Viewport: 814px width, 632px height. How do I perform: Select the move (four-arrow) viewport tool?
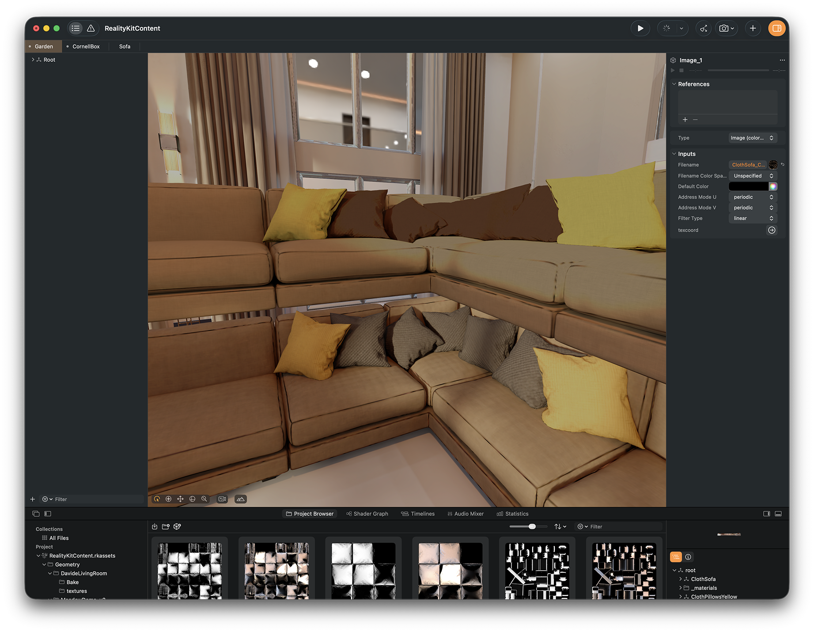[180, 499]
